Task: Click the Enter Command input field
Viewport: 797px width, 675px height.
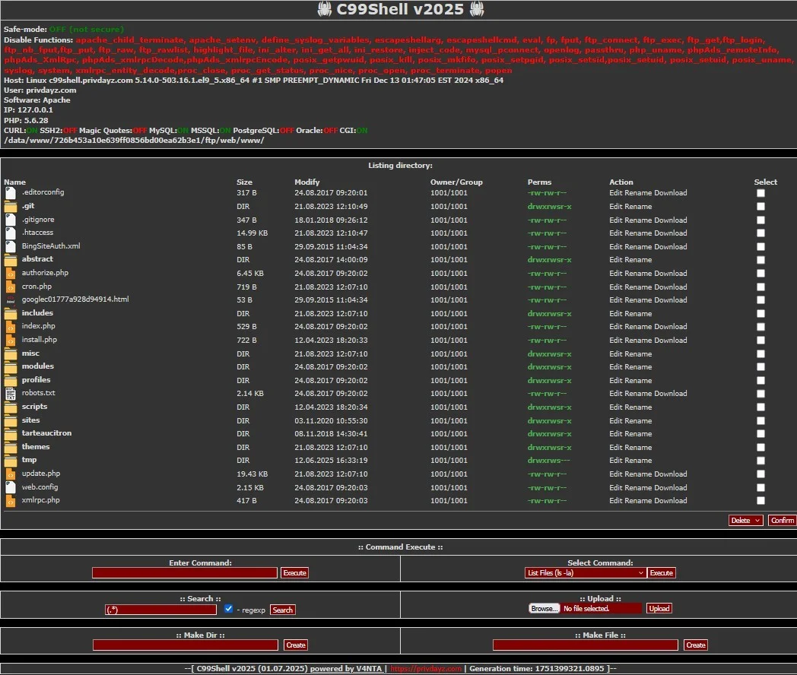Action: click(184, 572)
